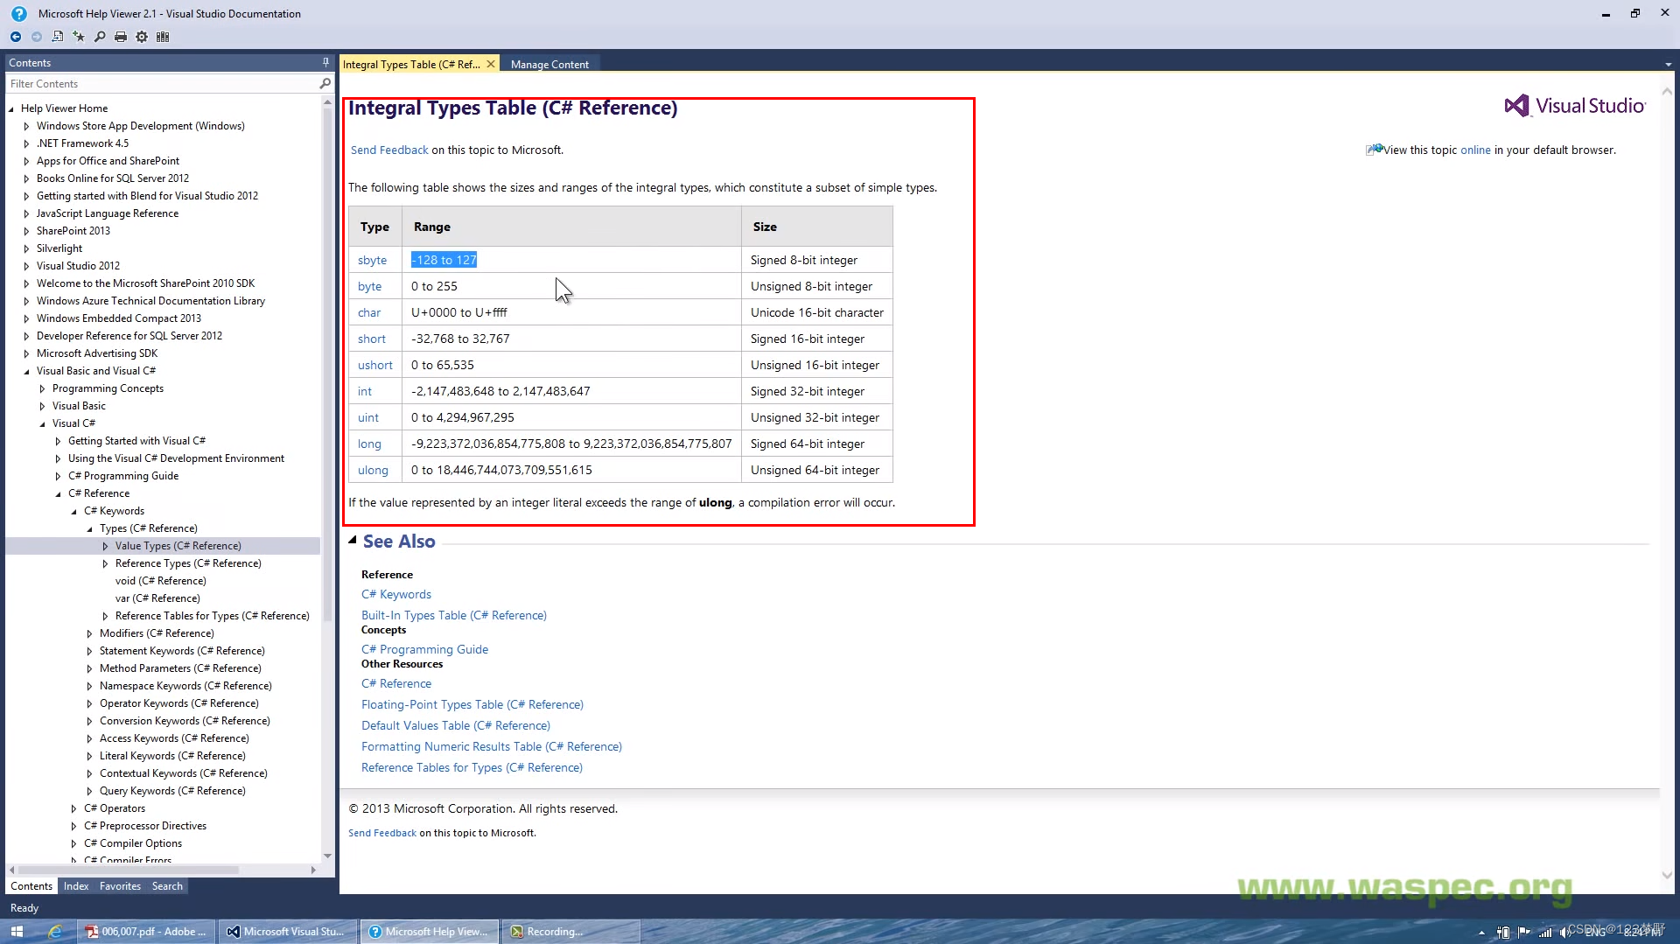The width and height of the screenshot is (1680, 944).
Task: Open the ushort type link
Action: point(375,365)
